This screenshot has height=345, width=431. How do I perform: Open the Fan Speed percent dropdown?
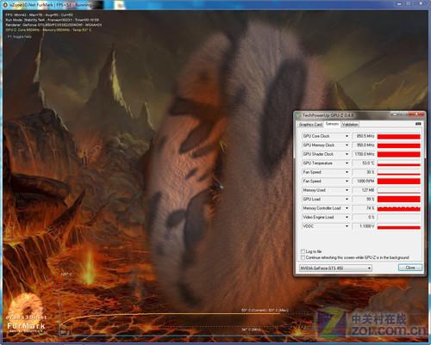(347, 172)
